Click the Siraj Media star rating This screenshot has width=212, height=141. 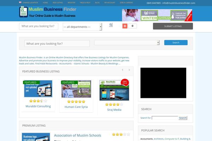coord(114,104)
